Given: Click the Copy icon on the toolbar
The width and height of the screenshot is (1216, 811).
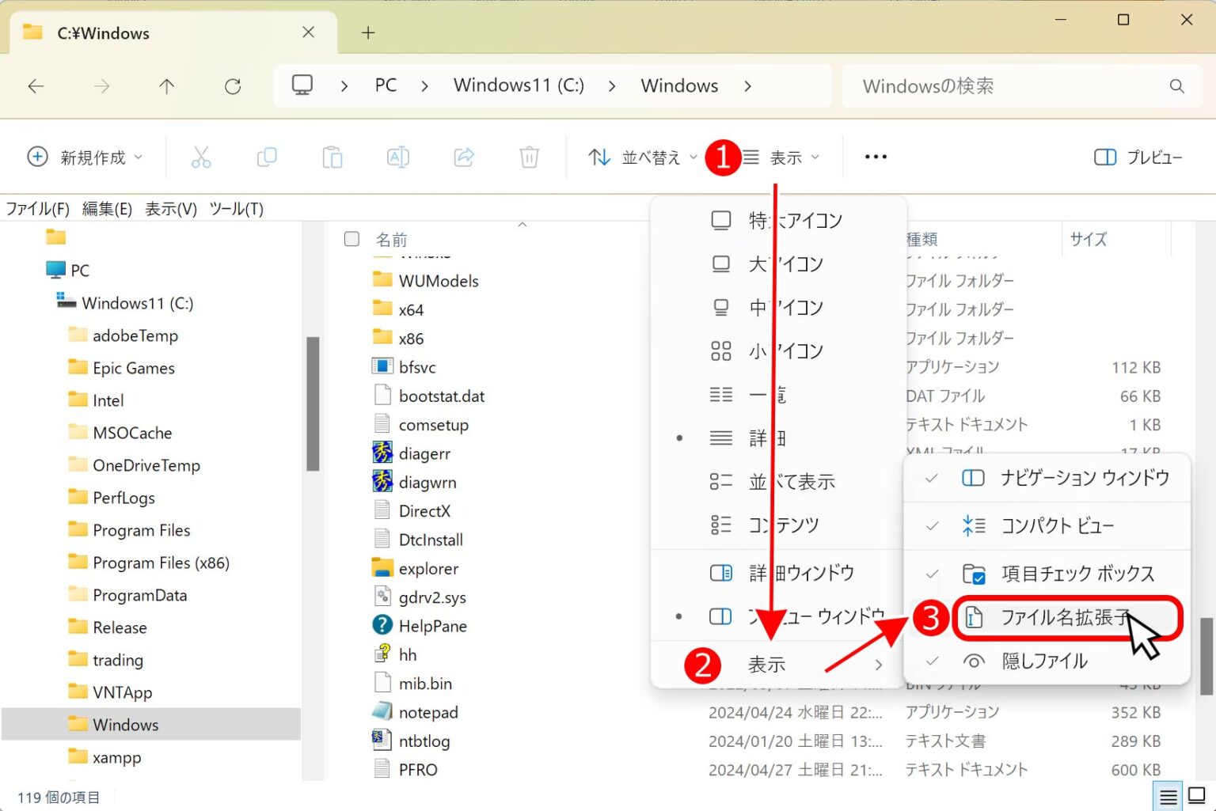Looking at the screenshot, I should [x=266, y=157].
